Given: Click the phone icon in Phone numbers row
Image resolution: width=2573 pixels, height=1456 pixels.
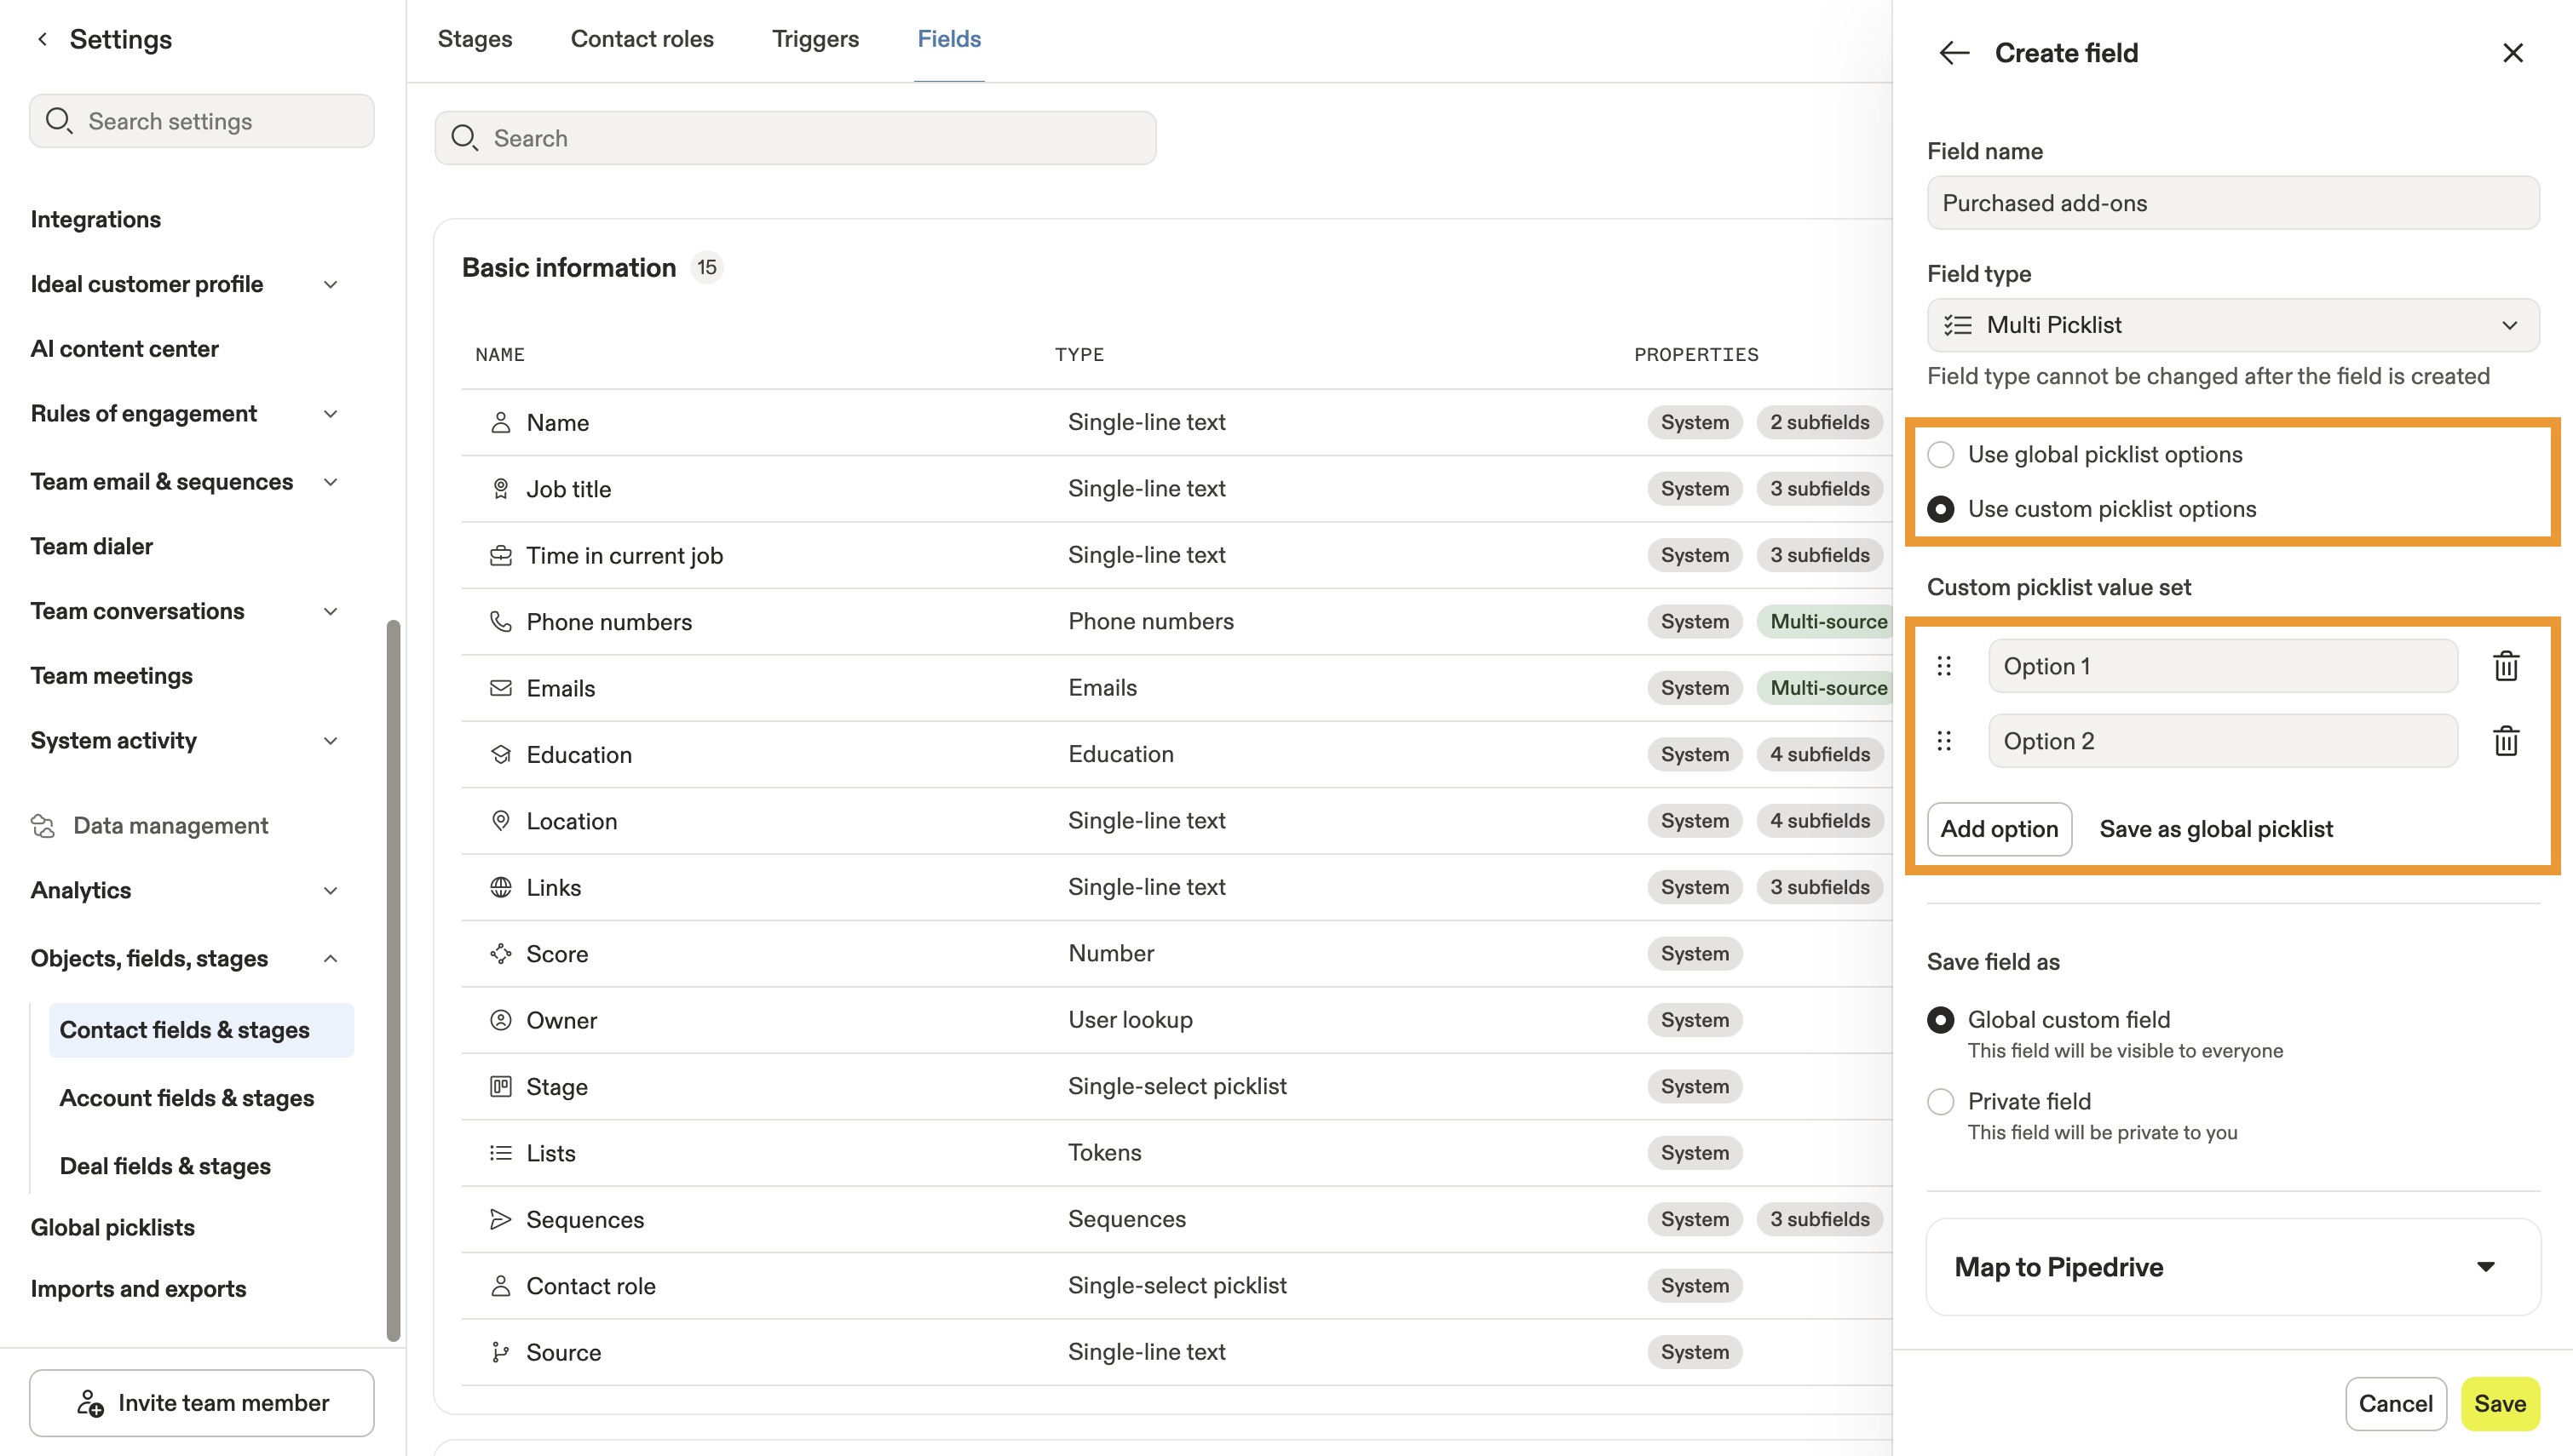Looking at the screenshot, I should [x=500, y=622].
